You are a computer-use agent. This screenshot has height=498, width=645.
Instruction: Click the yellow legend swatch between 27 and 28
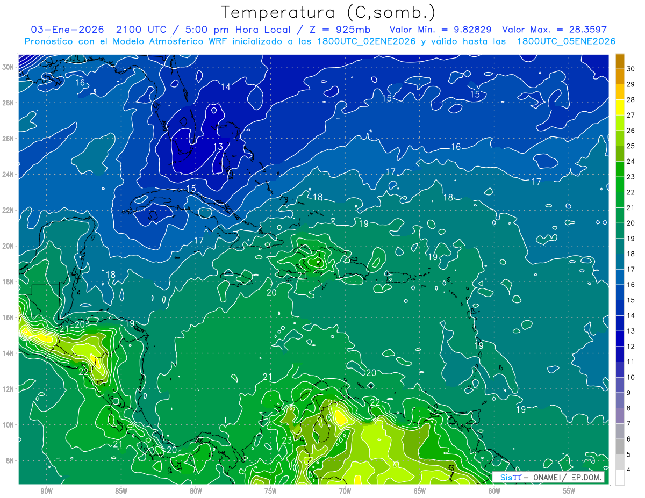620,107
